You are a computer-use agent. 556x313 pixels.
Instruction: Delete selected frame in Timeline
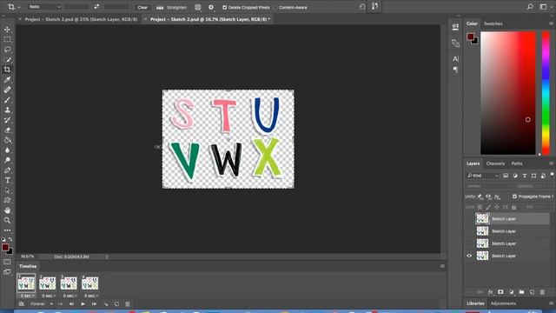click(128, 304)
